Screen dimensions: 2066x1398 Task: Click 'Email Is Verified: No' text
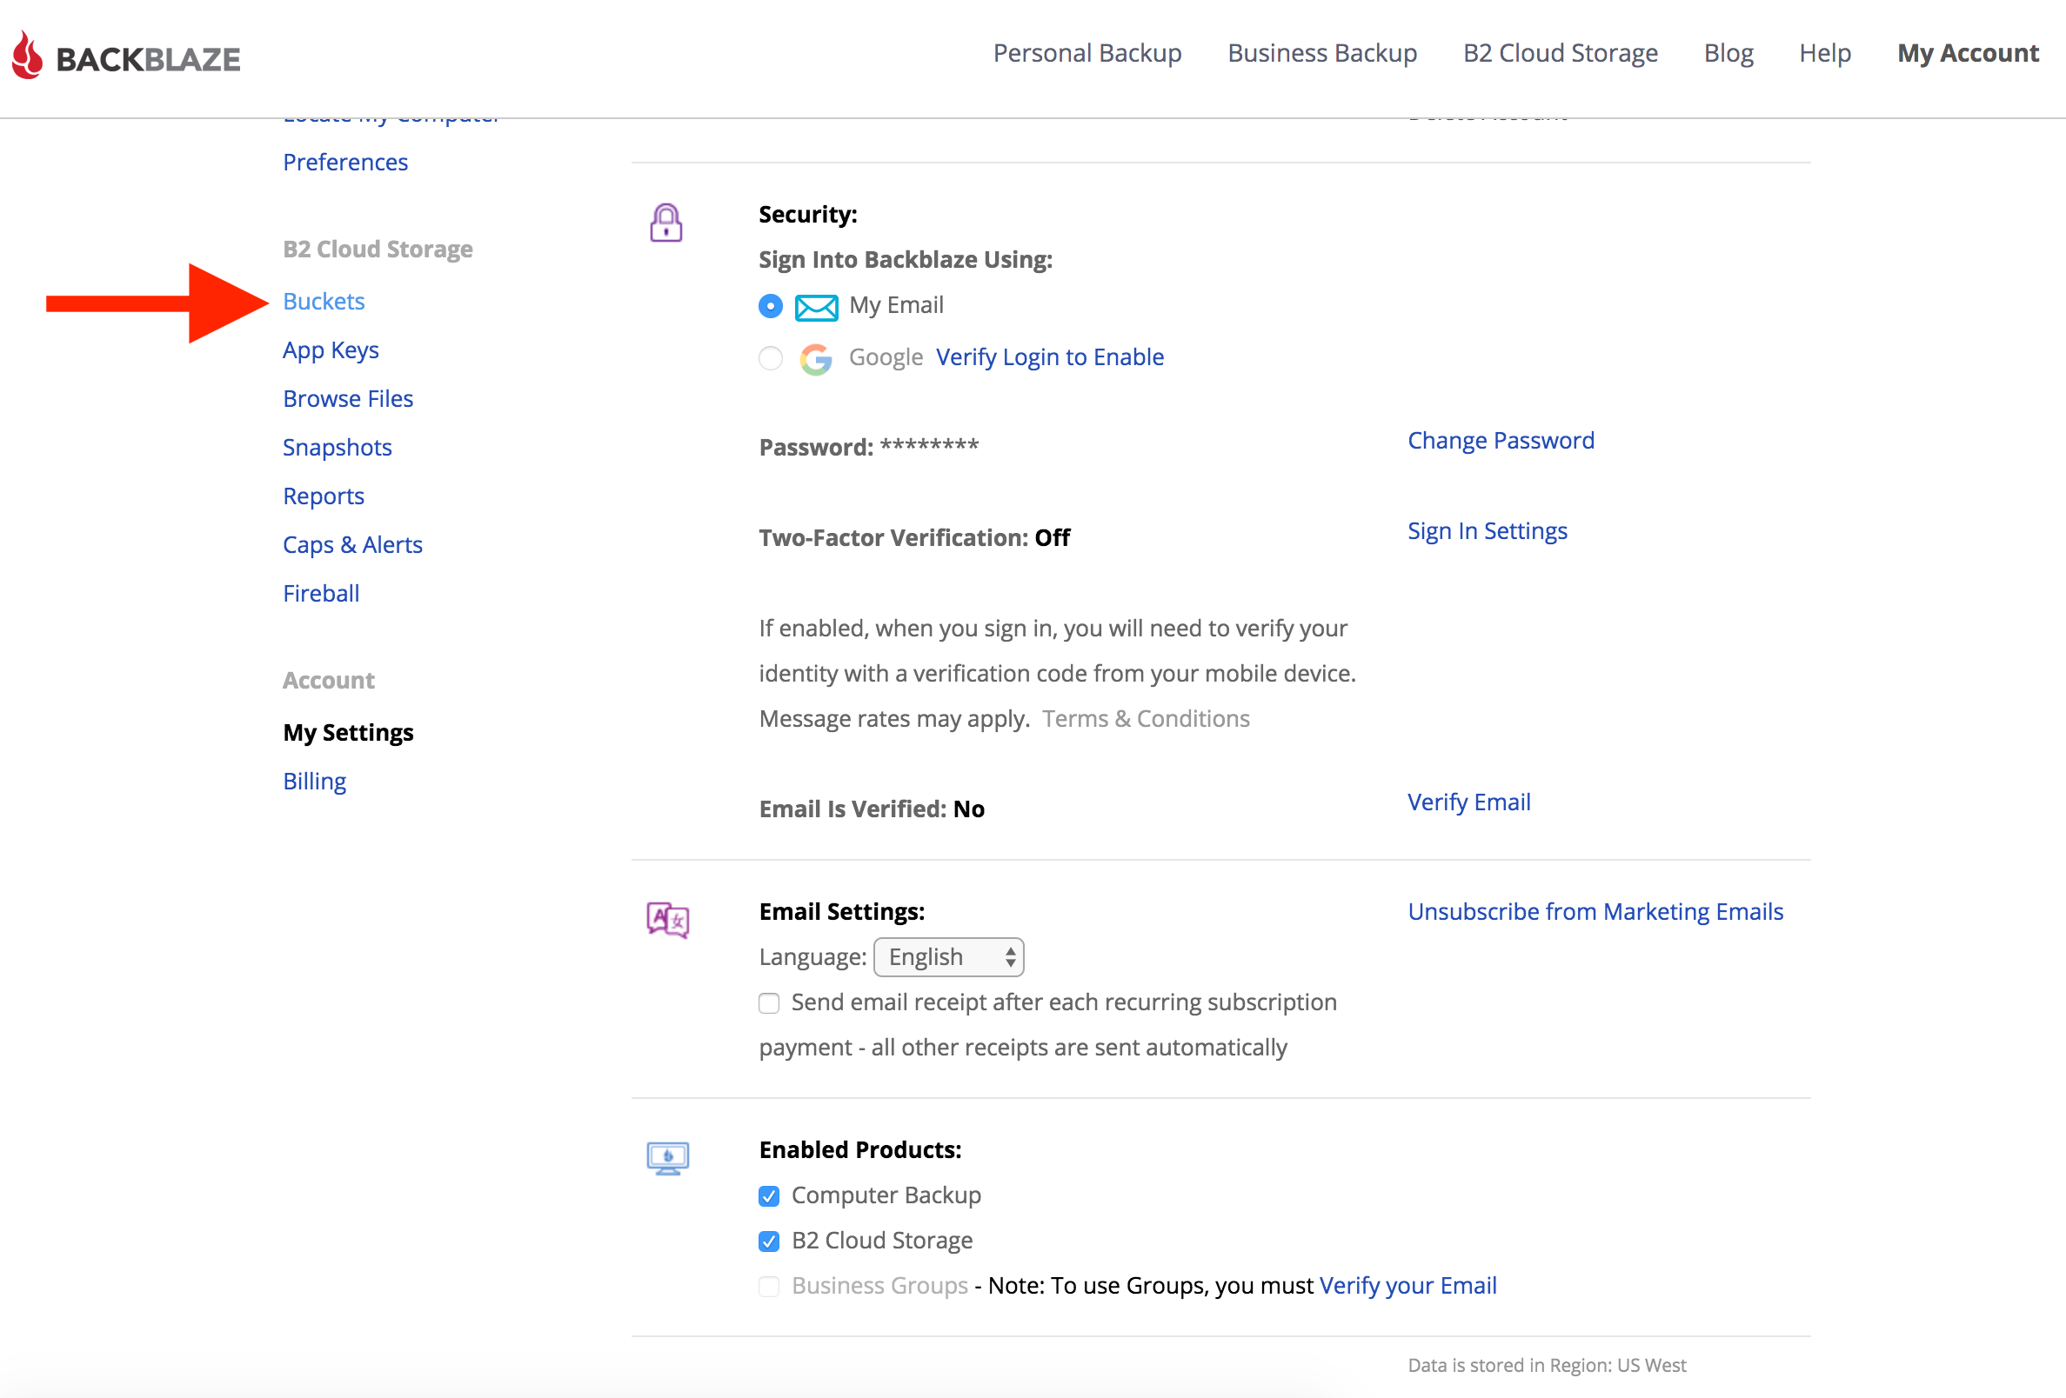click(x=872, y=809)
